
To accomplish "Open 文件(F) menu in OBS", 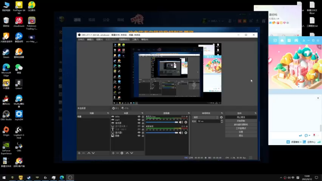I will point(81,39).
